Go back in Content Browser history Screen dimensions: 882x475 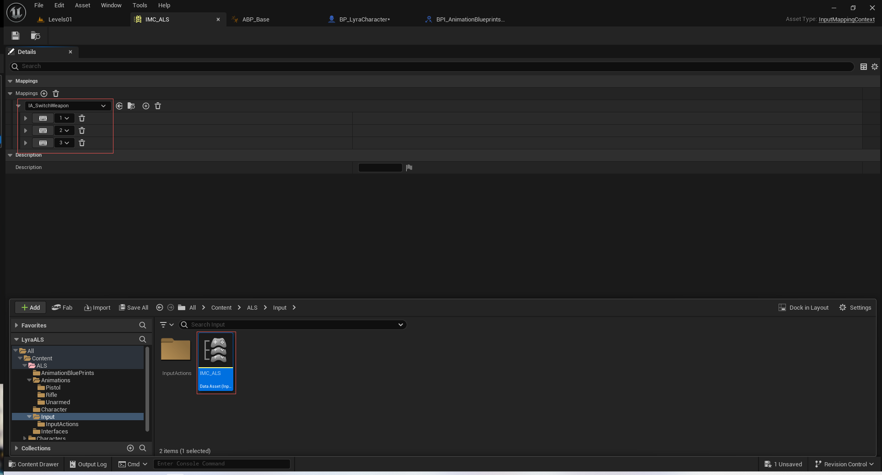click(160, 308)
